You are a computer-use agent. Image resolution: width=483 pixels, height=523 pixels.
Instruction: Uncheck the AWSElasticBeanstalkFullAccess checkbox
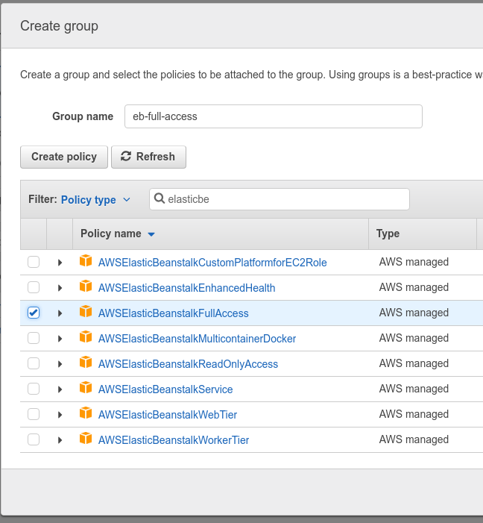(34, 313)
